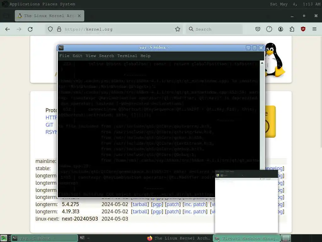Open the pgp link for 5.4.275
Viewport: 322px width, 242px height.
157,204
